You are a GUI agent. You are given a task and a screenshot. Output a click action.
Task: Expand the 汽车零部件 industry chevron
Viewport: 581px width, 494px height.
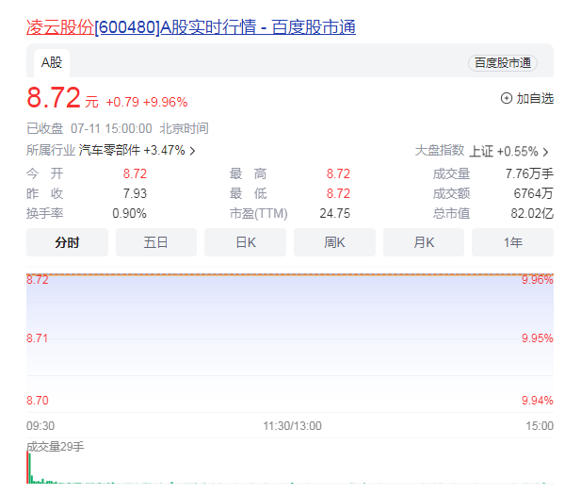pyautogui.click(x=193, y=151)
